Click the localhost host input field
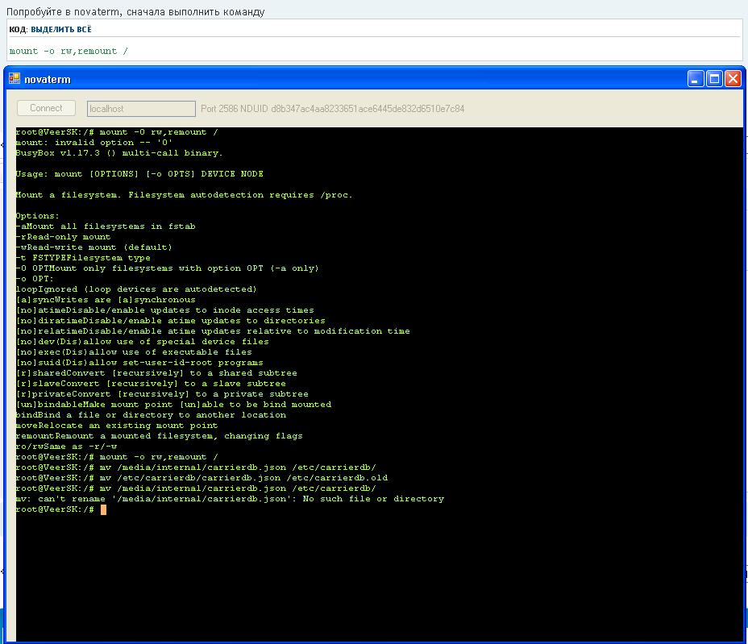 pos(141,109)
